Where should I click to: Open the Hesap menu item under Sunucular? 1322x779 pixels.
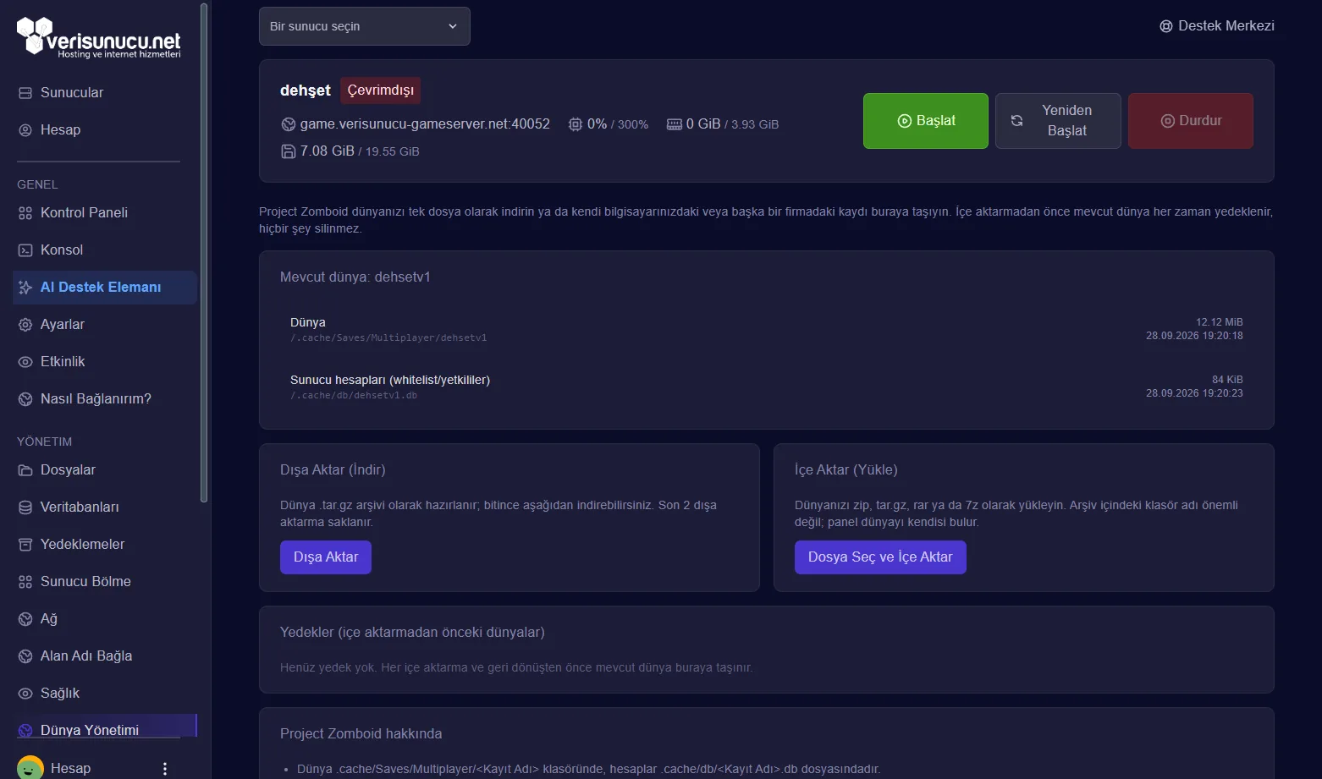pos(105,130)
